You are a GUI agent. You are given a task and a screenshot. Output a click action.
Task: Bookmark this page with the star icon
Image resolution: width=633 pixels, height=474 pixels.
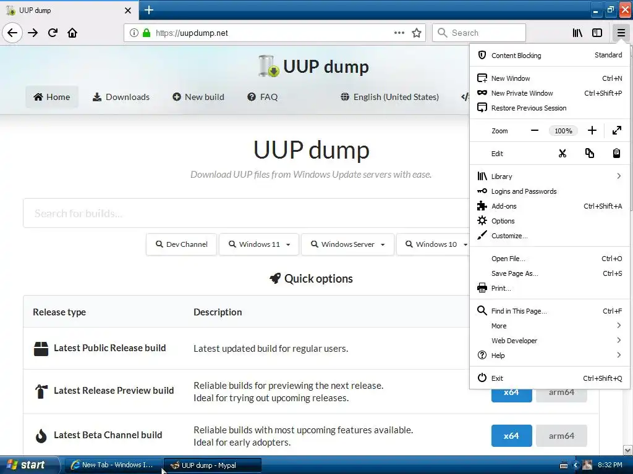click(417, 33)
